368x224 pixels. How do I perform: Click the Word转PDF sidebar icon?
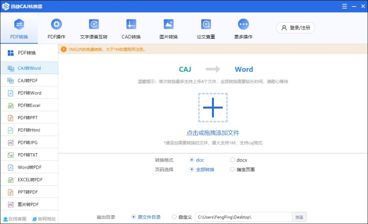(11, 168)
